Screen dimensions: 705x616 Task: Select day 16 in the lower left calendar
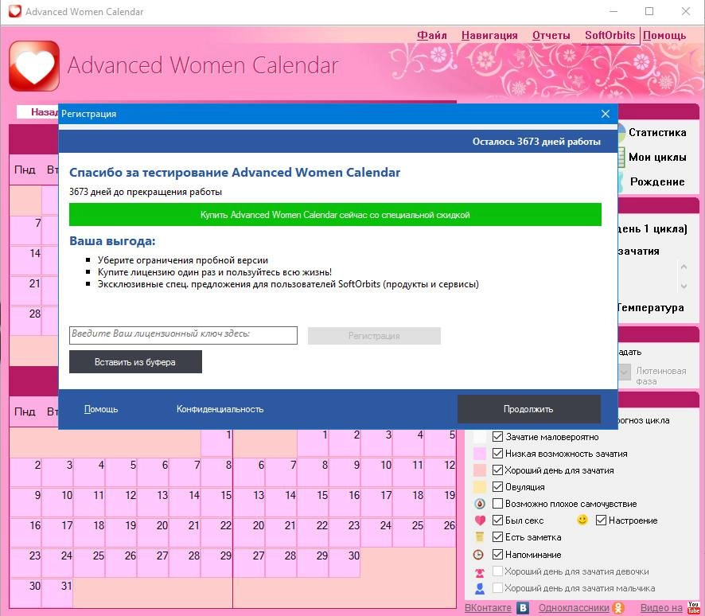tap(25, 532)
